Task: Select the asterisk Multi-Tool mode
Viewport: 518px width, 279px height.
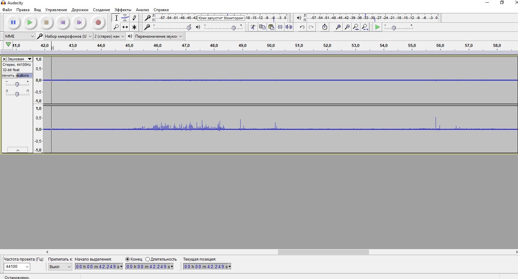Action: tap(134, 27)
